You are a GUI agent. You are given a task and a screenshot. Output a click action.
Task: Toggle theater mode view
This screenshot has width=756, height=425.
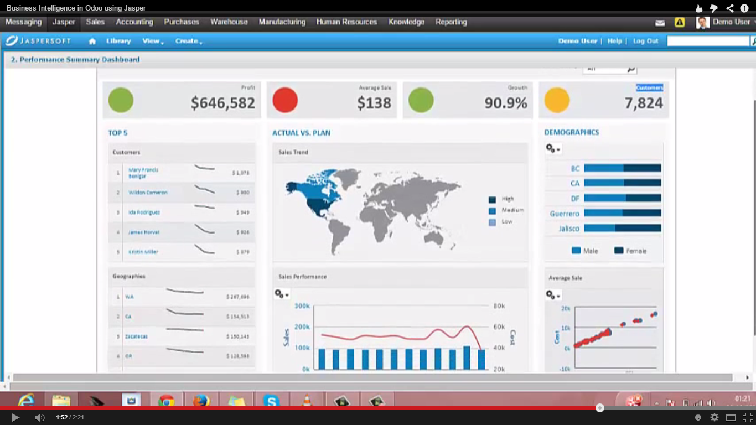pyautogui.click(x=731, y=417)
